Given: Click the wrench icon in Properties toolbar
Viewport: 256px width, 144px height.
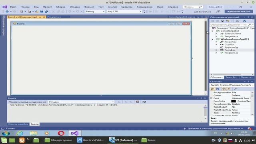Looking at the screenshot, I should click(x=236, y=89).
